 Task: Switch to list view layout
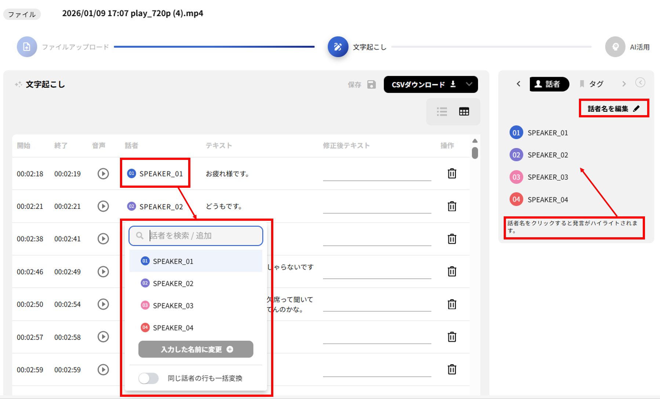pyautogui.click(x=442, y=111)
